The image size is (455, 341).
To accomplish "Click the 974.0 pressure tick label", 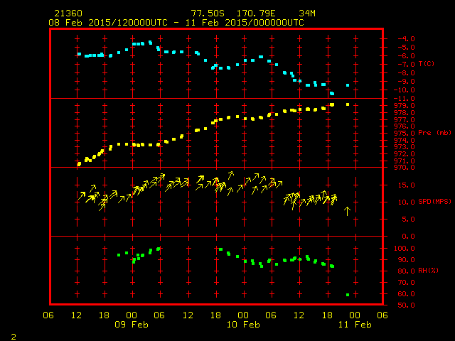I will [405, 140].
